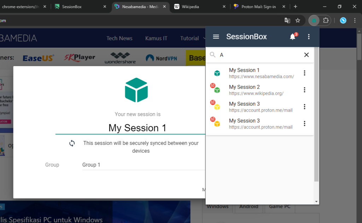This screenshot has height=223, width=362.
Task: Click the teal cube icon for My Session 1
Action: point(217,73)
